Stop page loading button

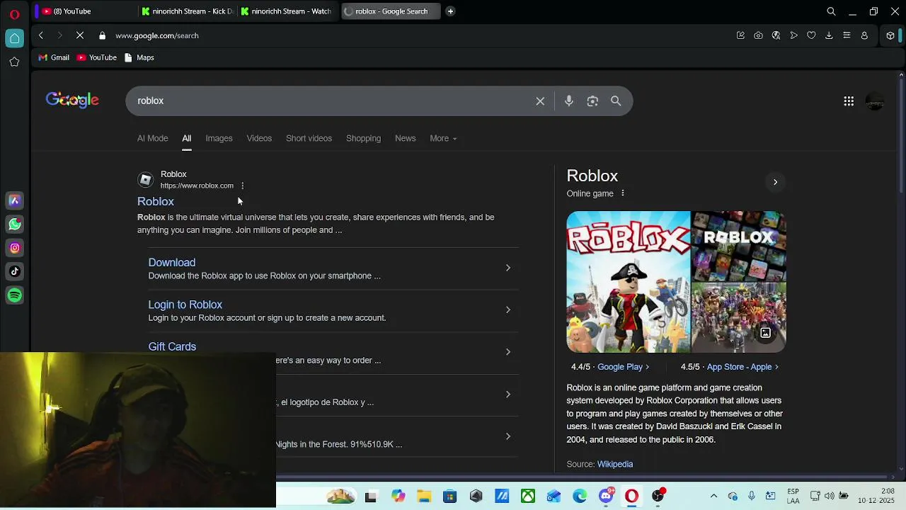[80, 35]
